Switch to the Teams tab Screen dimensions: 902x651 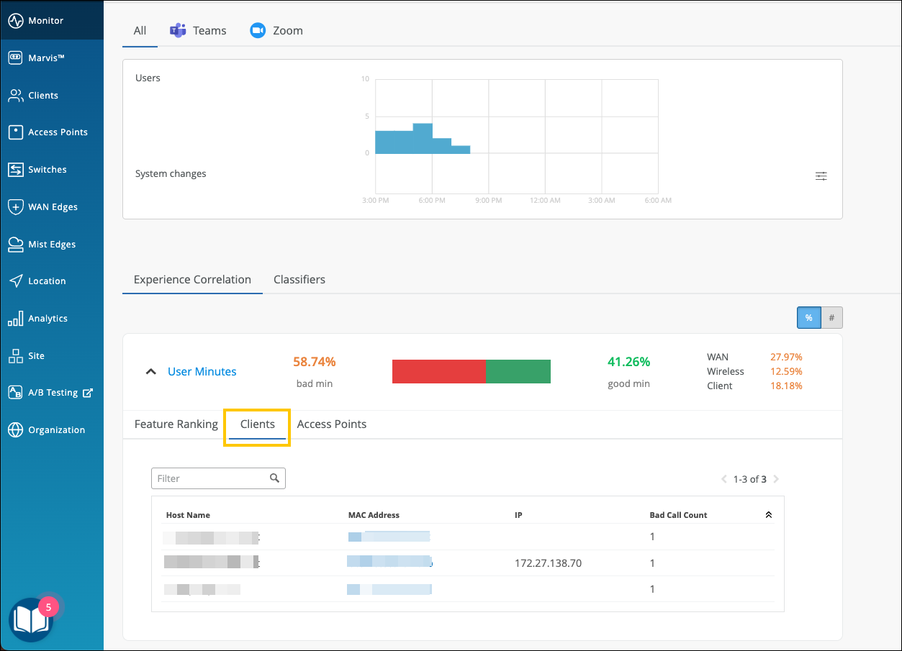coord(198,30)
